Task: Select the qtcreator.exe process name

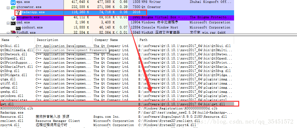Action: click(29, 7)
